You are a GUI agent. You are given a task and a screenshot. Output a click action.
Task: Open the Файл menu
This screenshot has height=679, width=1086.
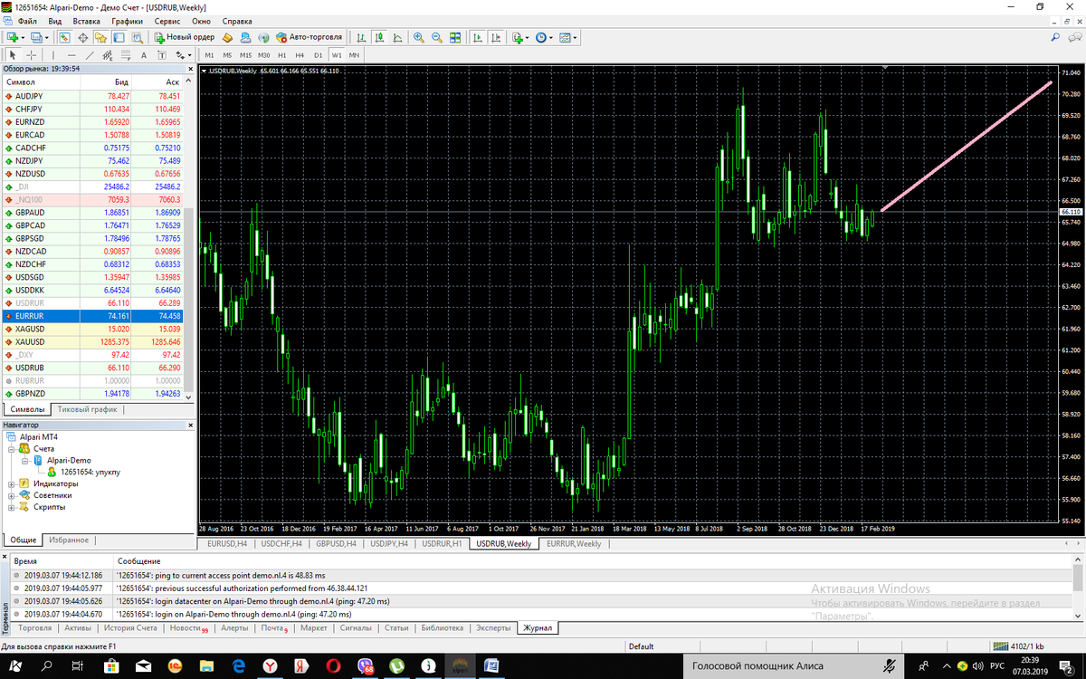[27, 20]
